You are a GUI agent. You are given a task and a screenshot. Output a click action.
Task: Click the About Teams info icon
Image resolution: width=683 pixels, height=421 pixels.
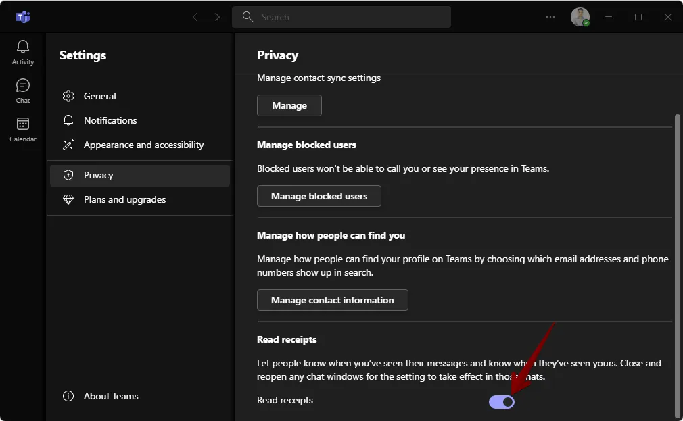pos(68,397)
